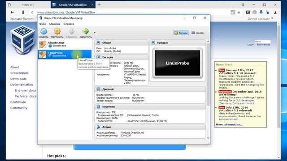This screenshot has width=287, height=161.
Task: Open browser downloads arrow icon
Action: pos(275,13)
